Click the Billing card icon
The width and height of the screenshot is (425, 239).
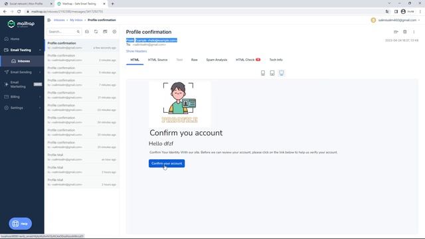7,97
